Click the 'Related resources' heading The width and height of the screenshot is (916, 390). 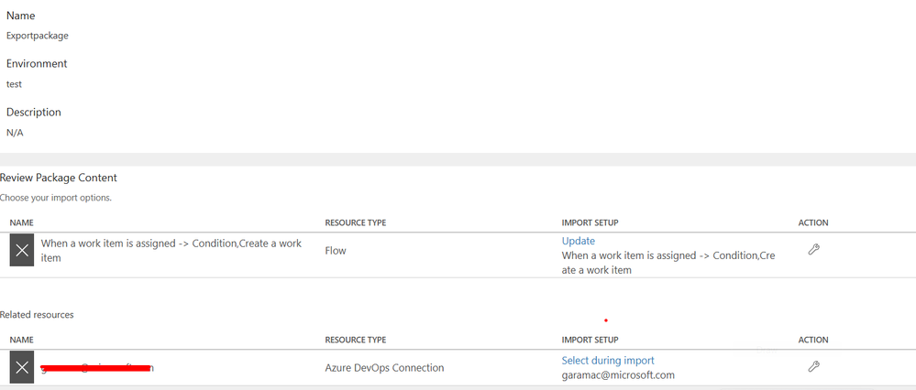[37, 315]
